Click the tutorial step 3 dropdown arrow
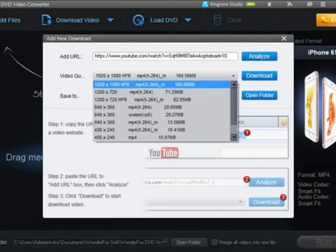The image size is (336, 252). point(240,202)
